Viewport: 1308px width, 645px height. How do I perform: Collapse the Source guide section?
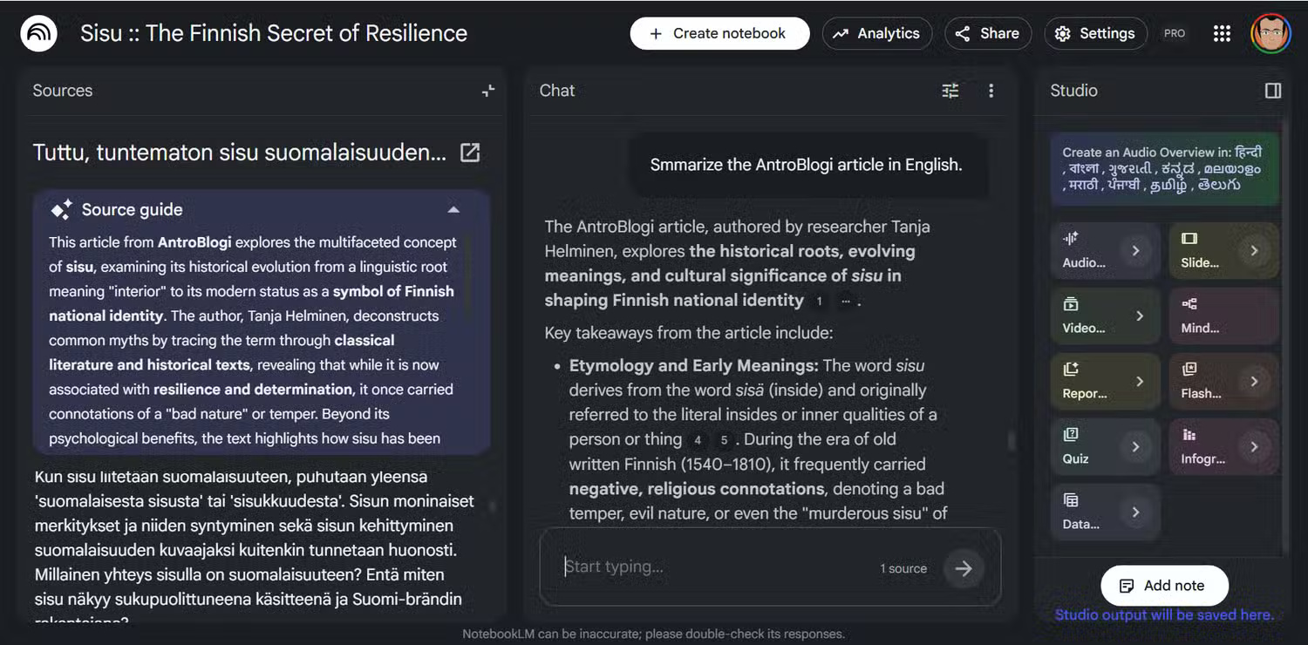pyautogui.click(x=453, y=210)
